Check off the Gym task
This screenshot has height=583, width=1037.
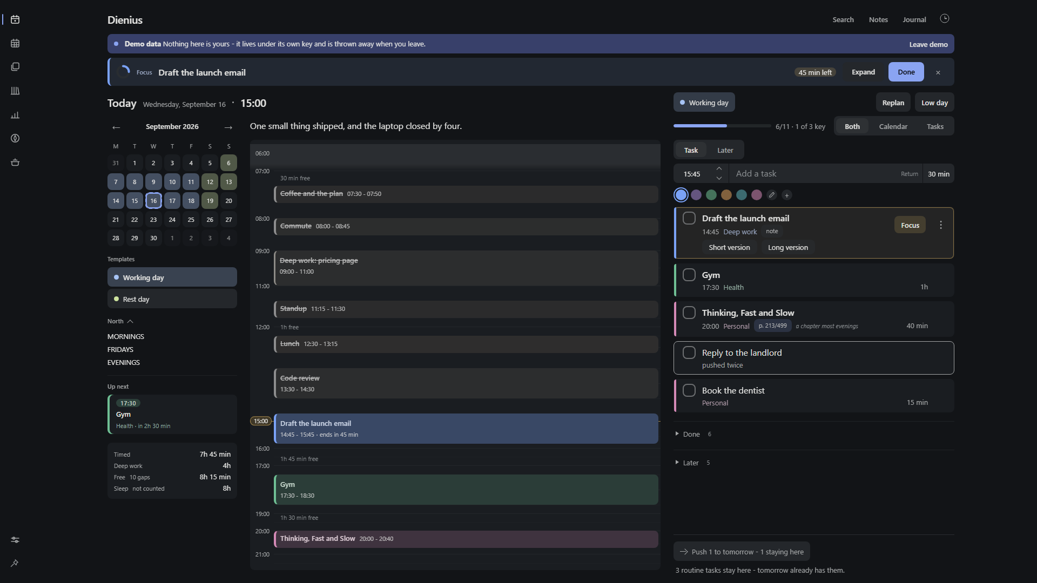point(689,275)
